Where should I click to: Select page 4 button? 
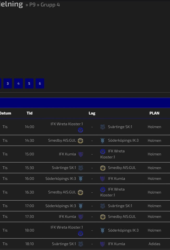click(18, 84)
